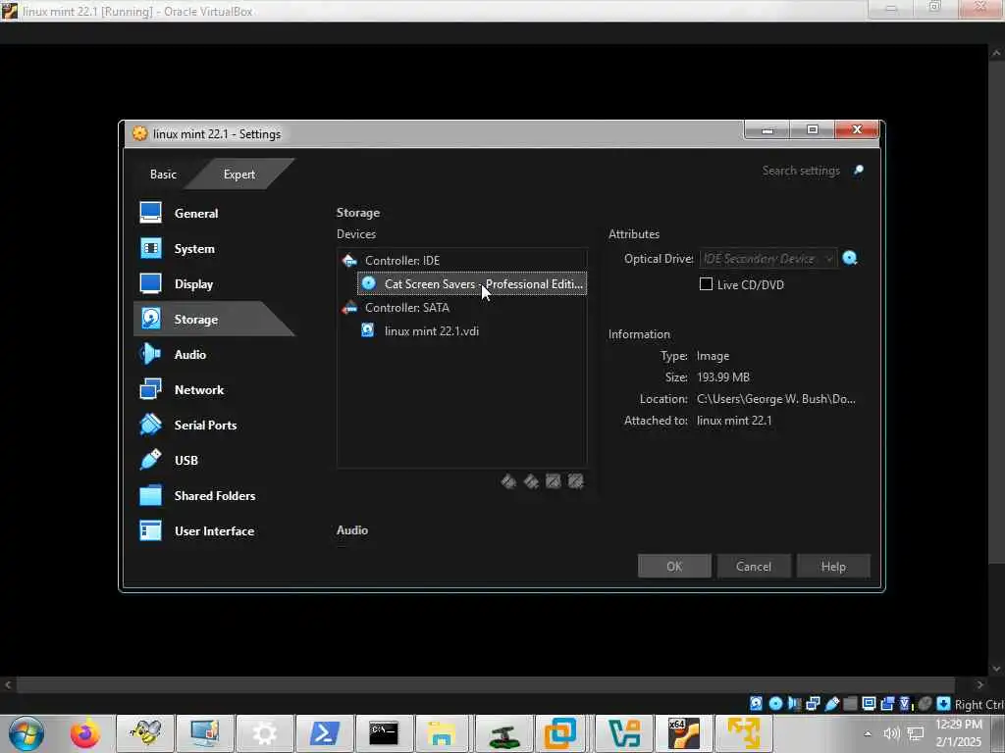Click the network status bar icon
This screenshot has width=1005, height=753.
pyautogui.click(x=813, y=704)
